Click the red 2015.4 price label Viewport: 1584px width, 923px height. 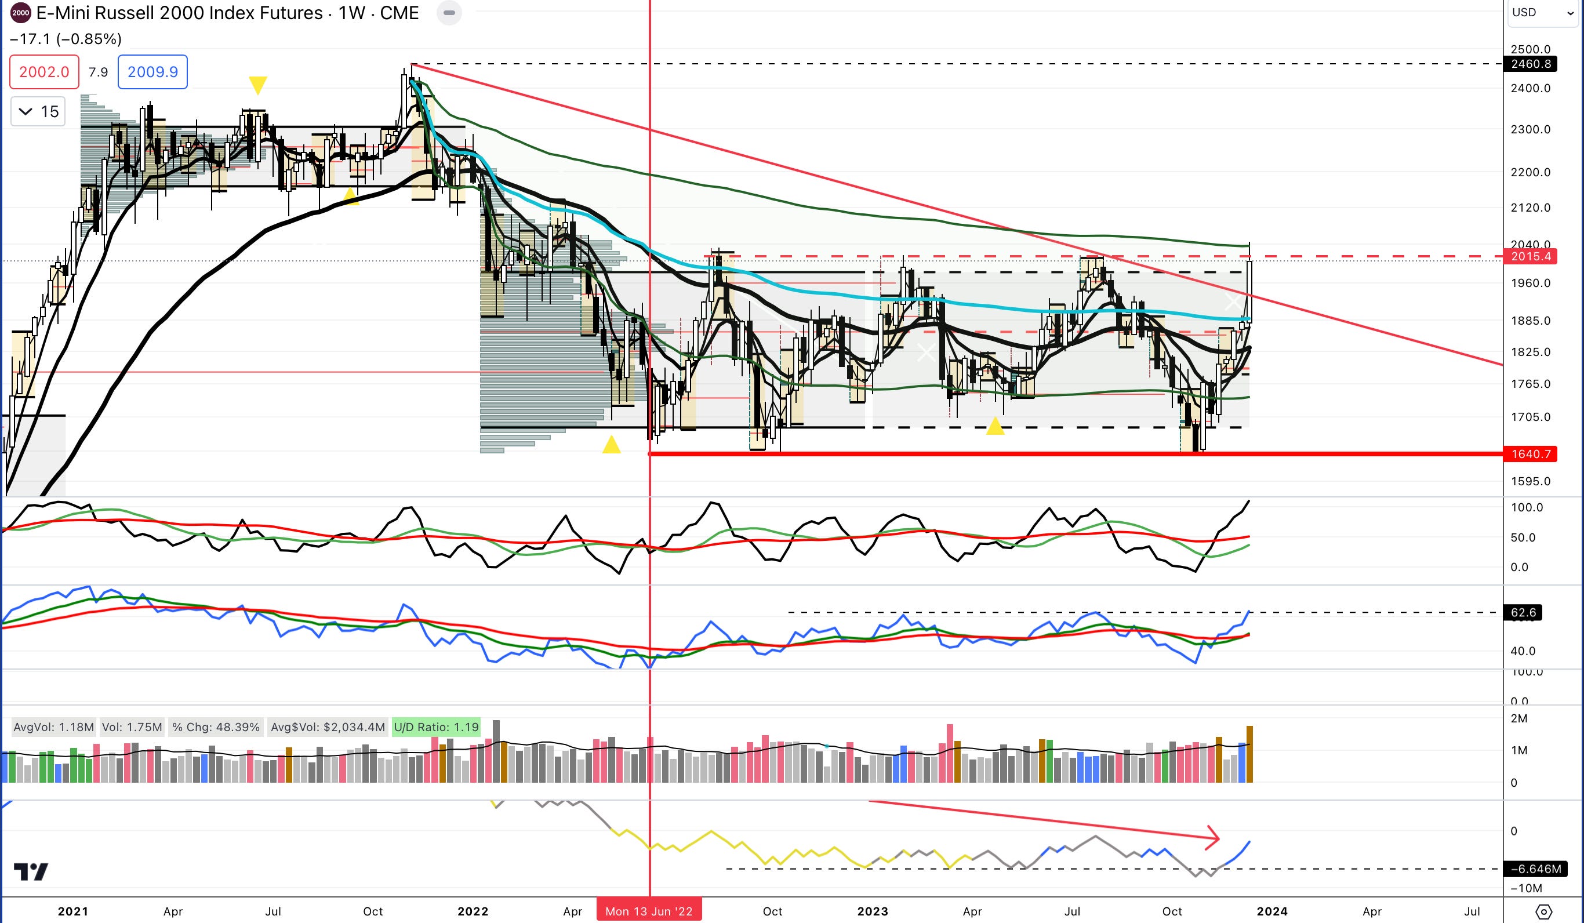point(1530,256)
